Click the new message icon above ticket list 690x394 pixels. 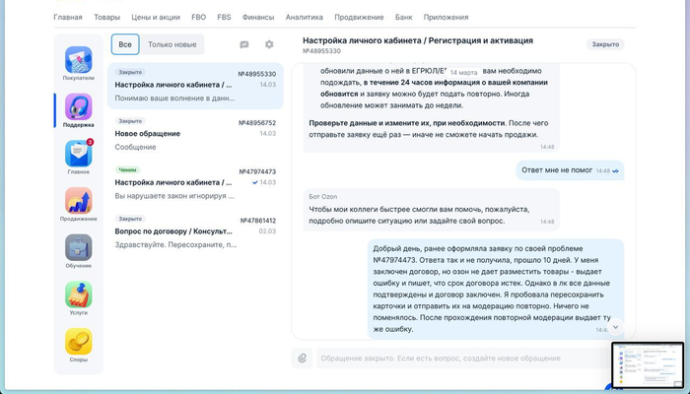point(244,44)
